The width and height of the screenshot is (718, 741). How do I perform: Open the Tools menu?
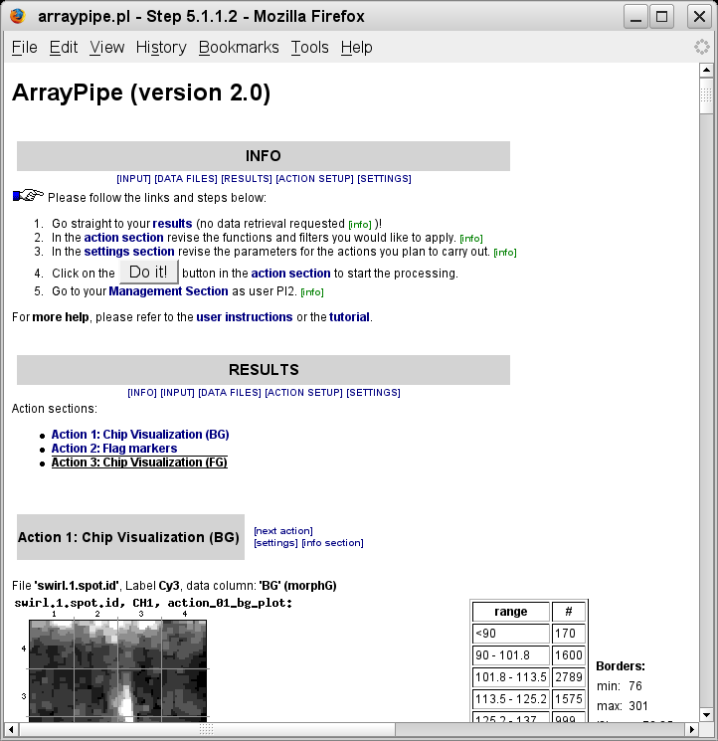click(310, 48)
